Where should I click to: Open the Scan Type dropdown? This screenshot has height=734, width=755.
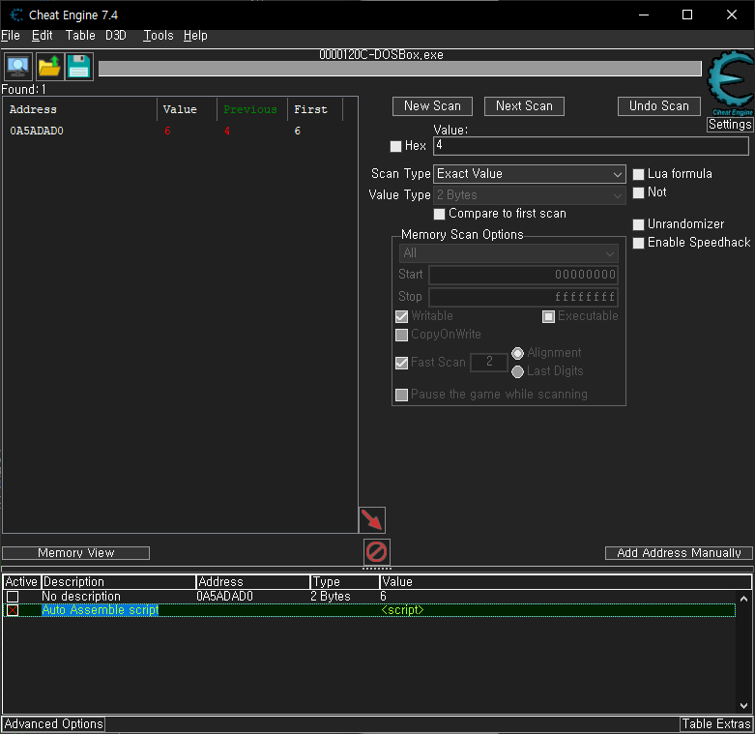click(530, 174)
